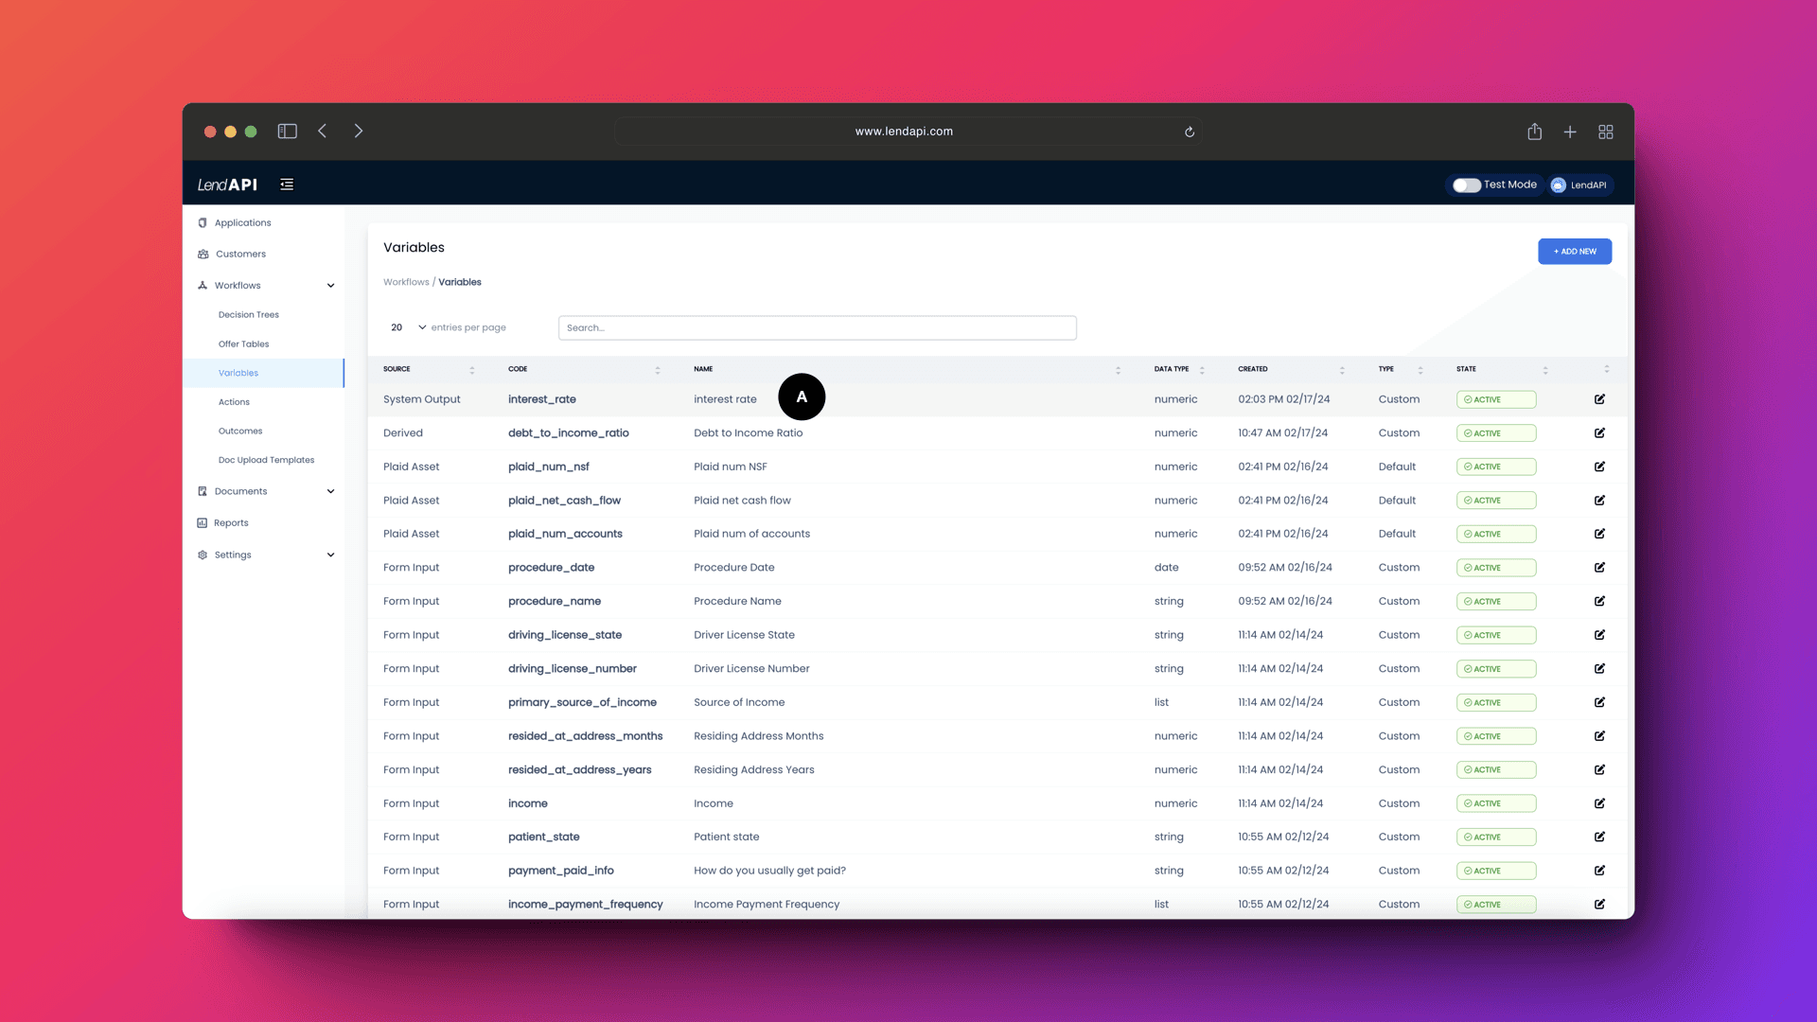The image size is (1817, 1022).
Task: Expand the Settings sidebar section
Action: pyautogui.click(x=330, y=555)
